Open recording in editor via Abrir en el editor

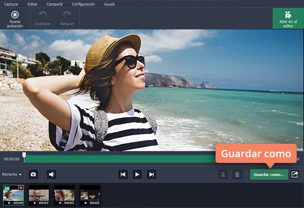click(288, 19)
